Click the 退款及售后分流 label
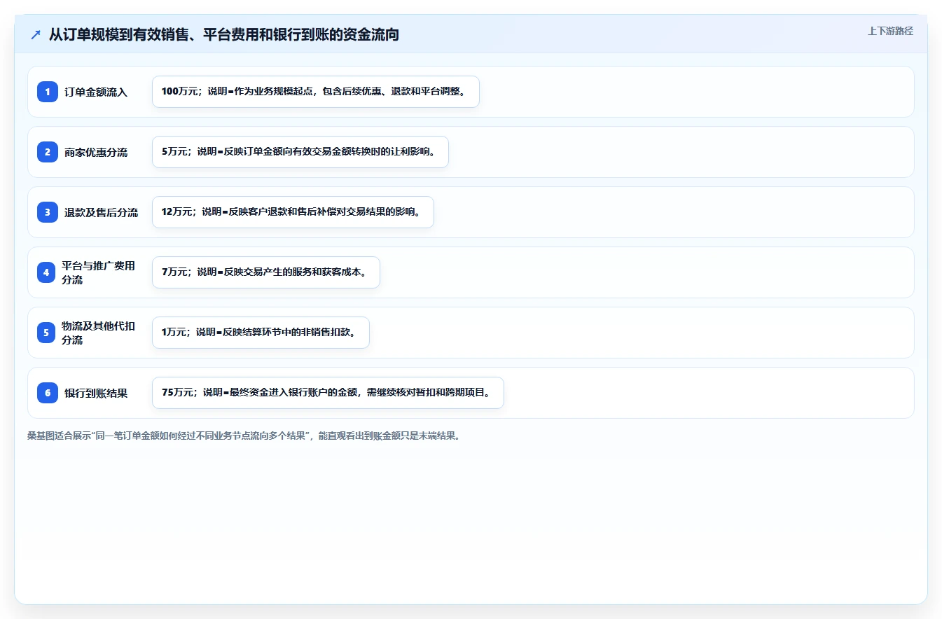This screenshot has width=942, height=619. click(102, 212)
